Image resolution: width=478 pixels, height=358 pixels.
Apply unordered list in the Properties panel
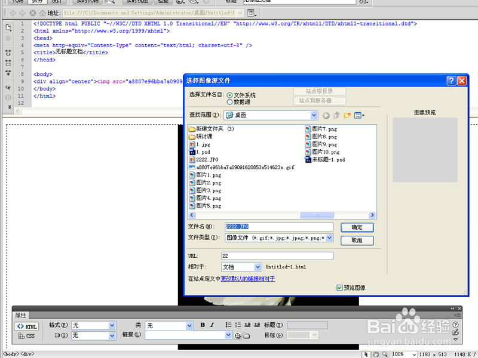point(228,325)
